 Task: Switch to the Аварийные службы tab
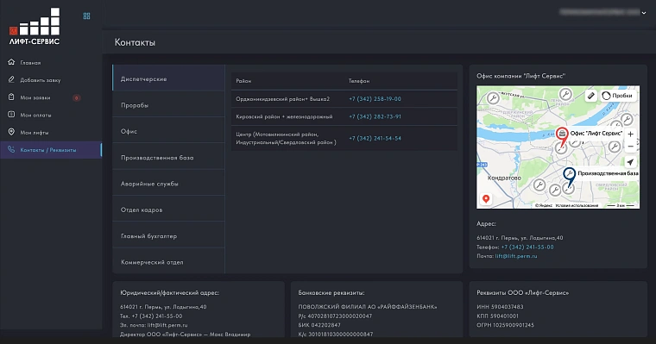[x=168, y=184]
